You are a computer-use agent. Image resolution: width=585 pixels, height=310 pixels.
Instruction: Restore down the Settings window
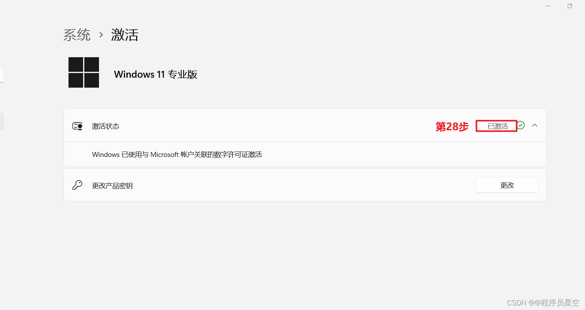pos(570,6)
